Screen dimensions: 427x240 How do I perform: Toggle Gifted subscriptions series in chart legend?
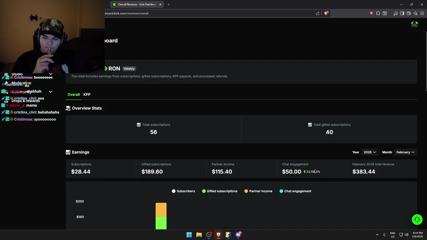pyautogui.click(x=220, y=191)
